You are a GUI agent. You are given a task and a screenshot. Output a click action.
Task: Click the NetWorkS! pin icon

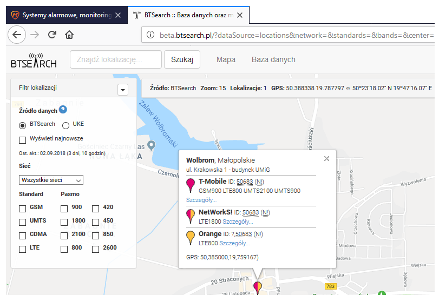coord(190,216)
